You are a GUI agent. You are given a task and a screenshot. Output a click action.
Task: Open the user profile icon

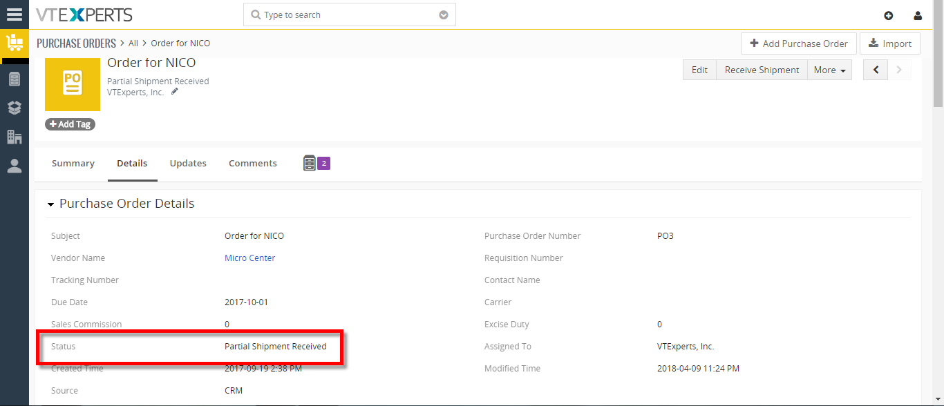click(x=918, y=15)
